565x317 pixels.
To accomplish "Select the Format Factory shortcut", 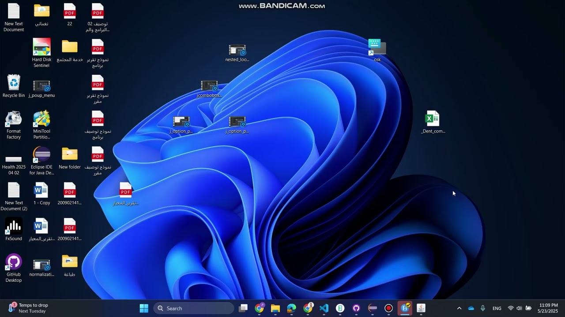I will pos(14,125).
